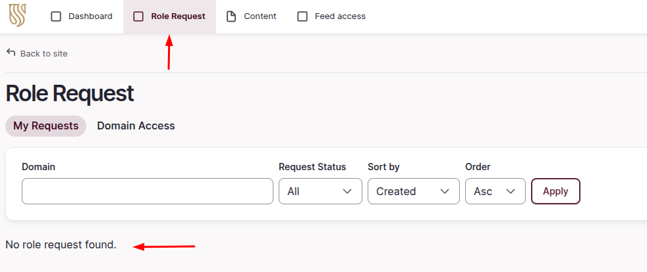Click the gold site logo icon
The image size is (647, 272).
click(x=18, y=16)
